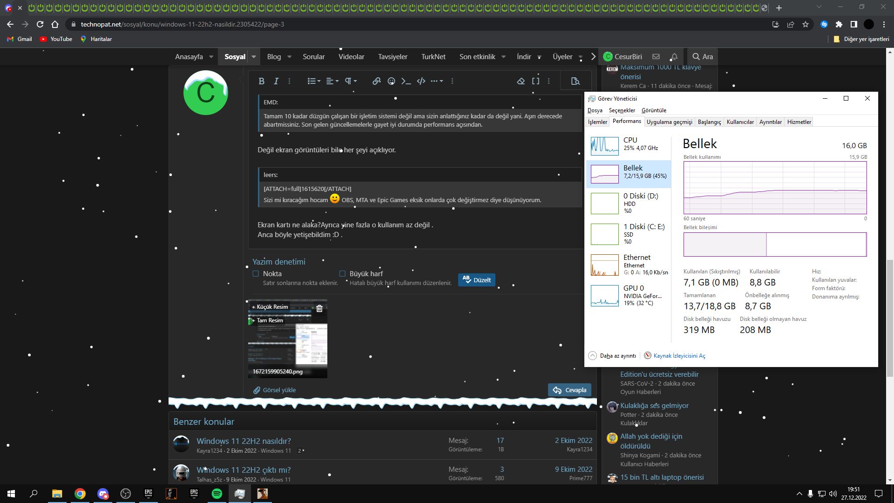Toggle bold formatting in the editor
The image size is (894, 503).
tap(261, 81)
